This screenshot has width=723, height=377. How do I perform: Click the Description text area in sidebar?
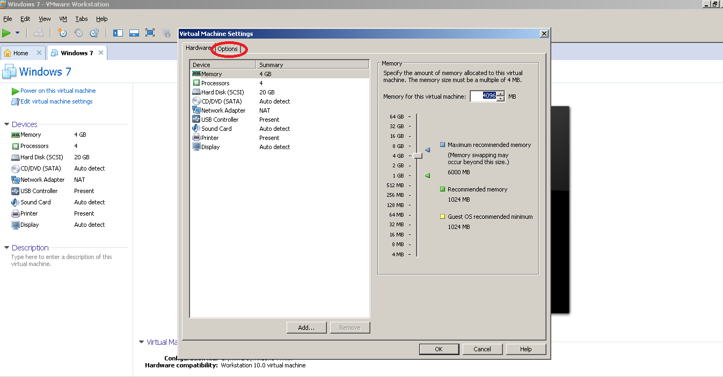pyautogui.click(x=62, y=260)
